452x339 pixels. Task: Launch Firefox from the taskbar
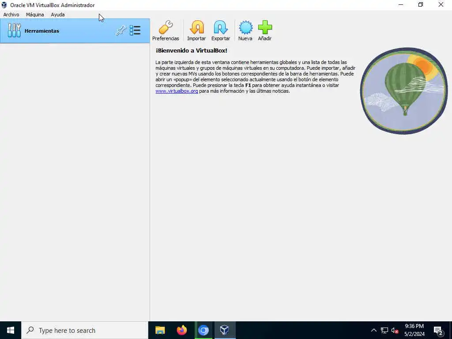[181, 330]
